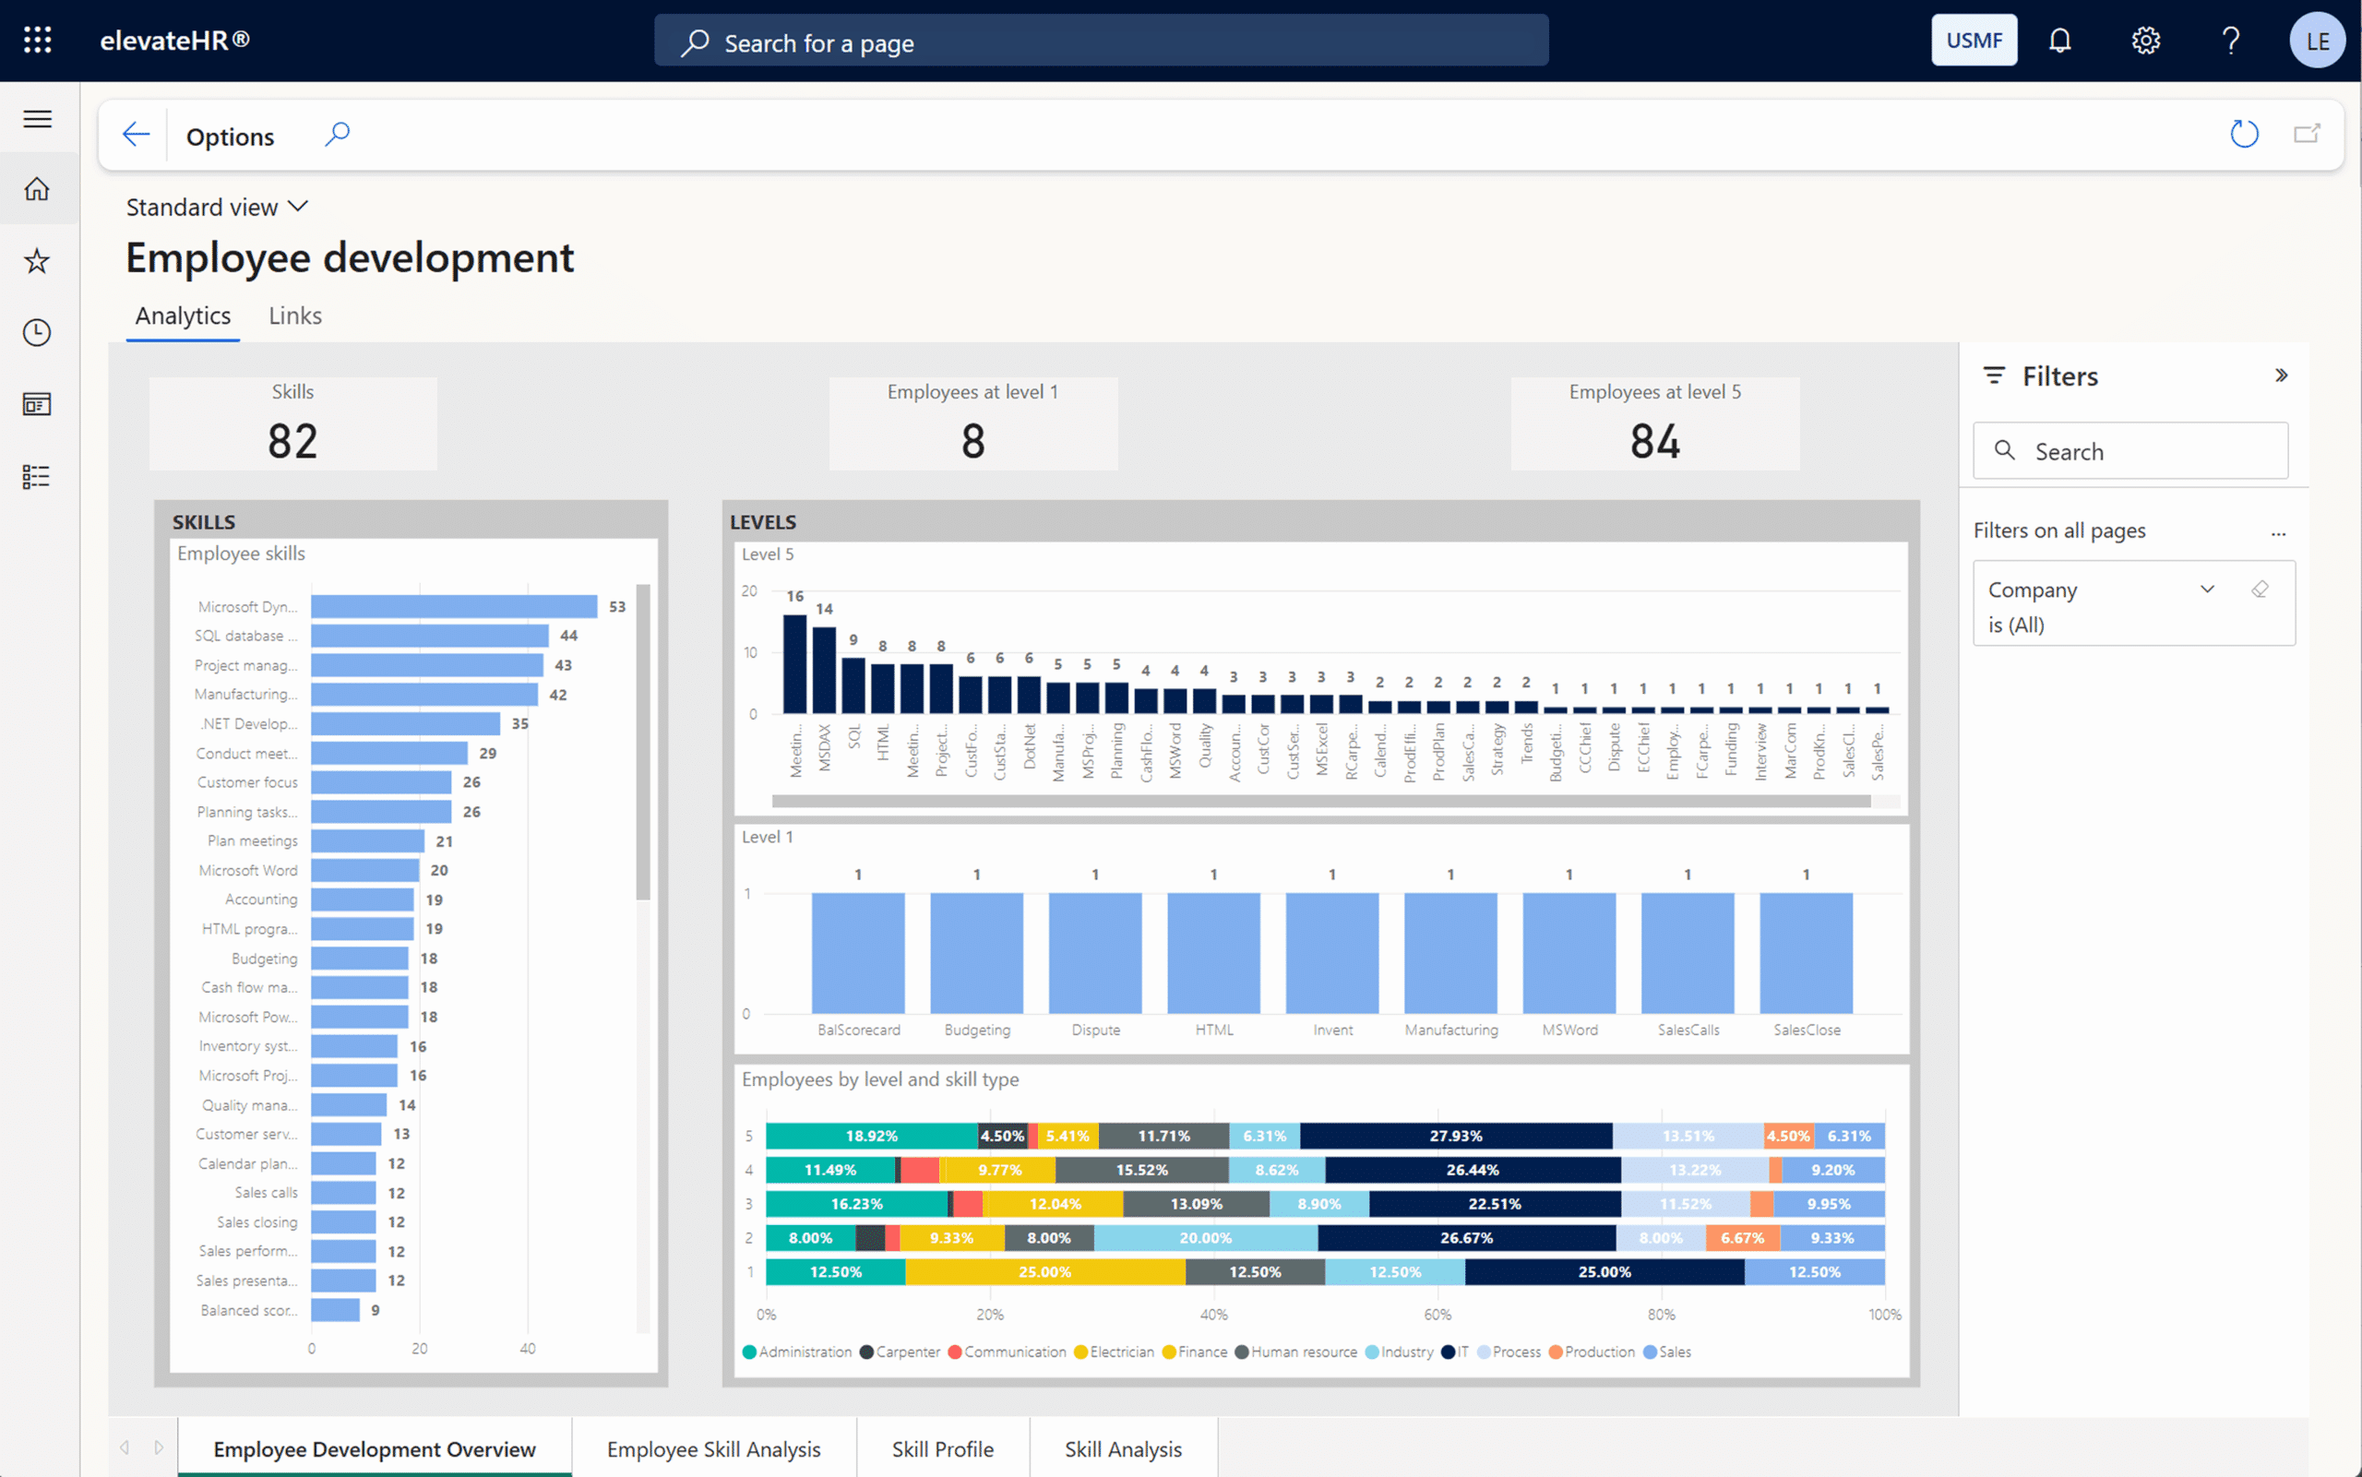
Task: Click the Options menu button
Action: (230, 136)
